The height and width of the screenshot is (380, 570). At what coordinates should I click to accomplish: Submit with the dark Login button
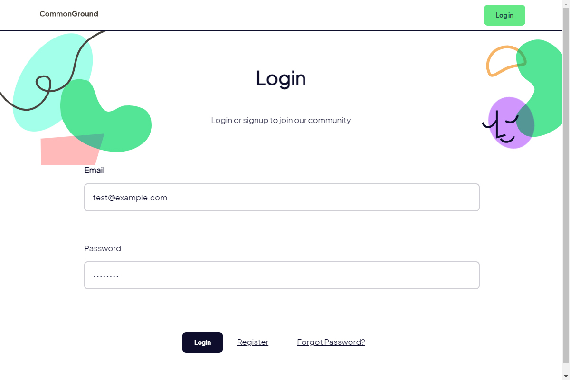pos(202,342)
